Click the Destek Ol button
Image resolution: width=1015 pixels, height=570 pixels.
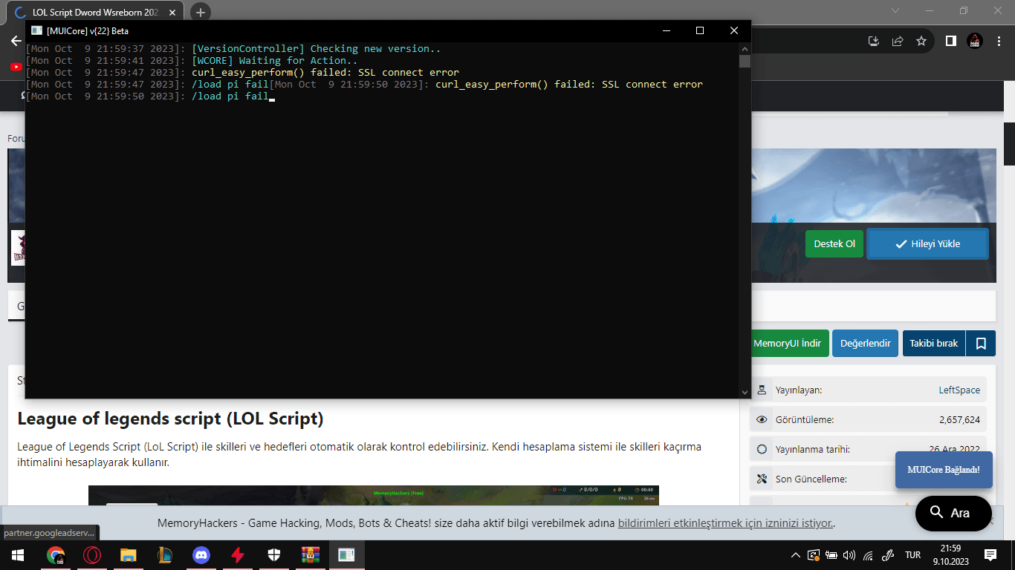tap(834, 243)
